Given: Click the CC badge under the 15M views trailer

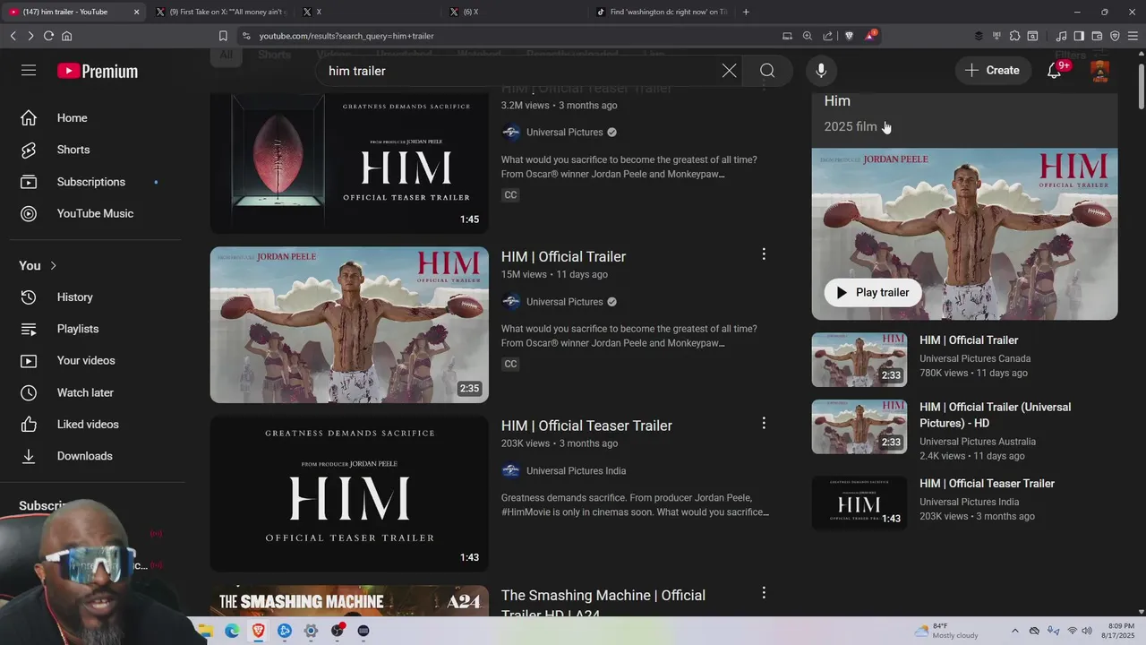Looking at the screenshot, I should point(510,364).
